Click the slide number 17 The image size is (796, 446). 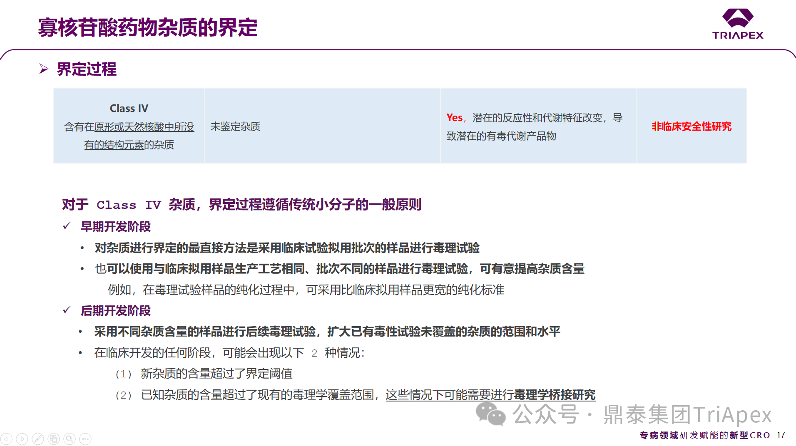point(781,435)
